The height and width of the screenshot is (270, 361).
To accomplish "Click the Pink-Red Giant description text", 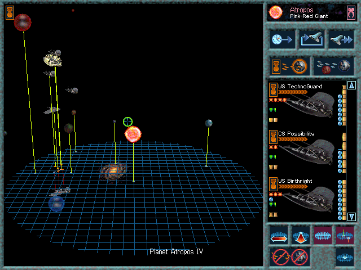I will pos(309,16).
